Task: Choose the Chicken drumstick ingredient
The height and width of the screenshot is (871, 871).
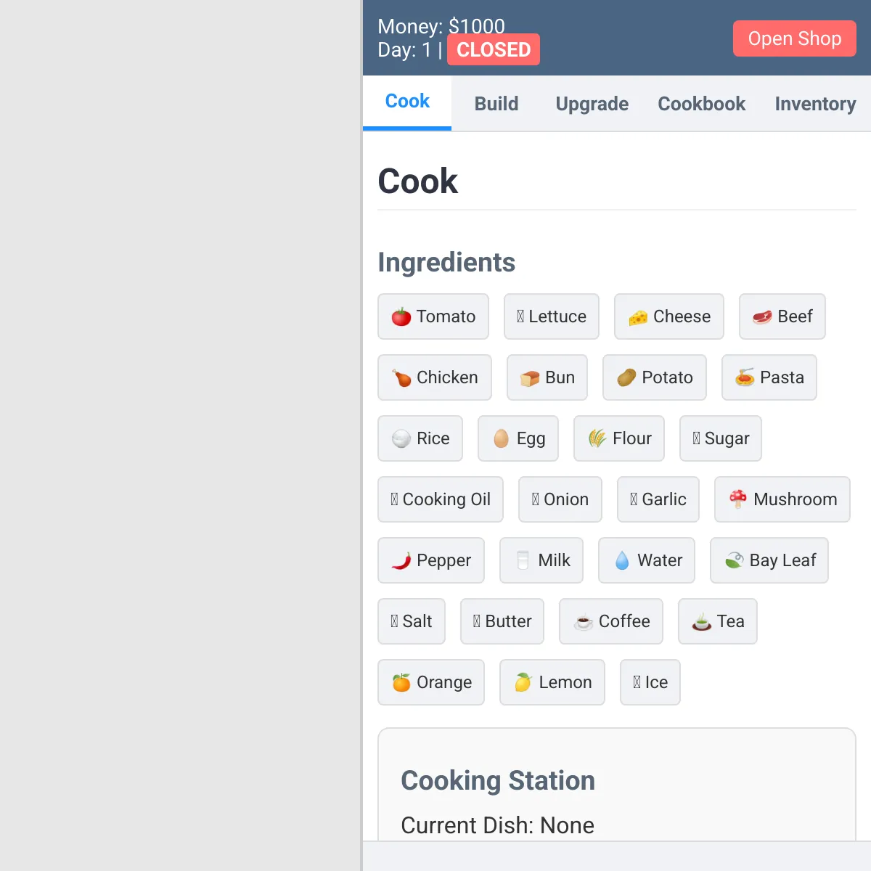Action: click(435, 377)
